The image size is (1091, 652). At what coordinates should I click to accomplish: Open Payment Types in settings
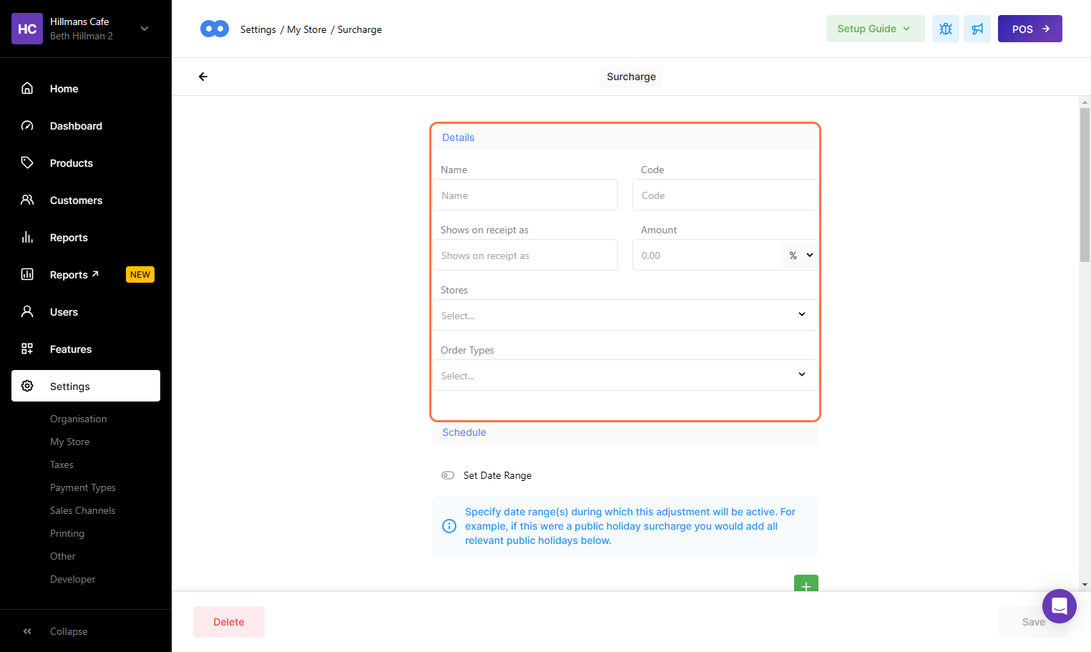pos(83,487)
